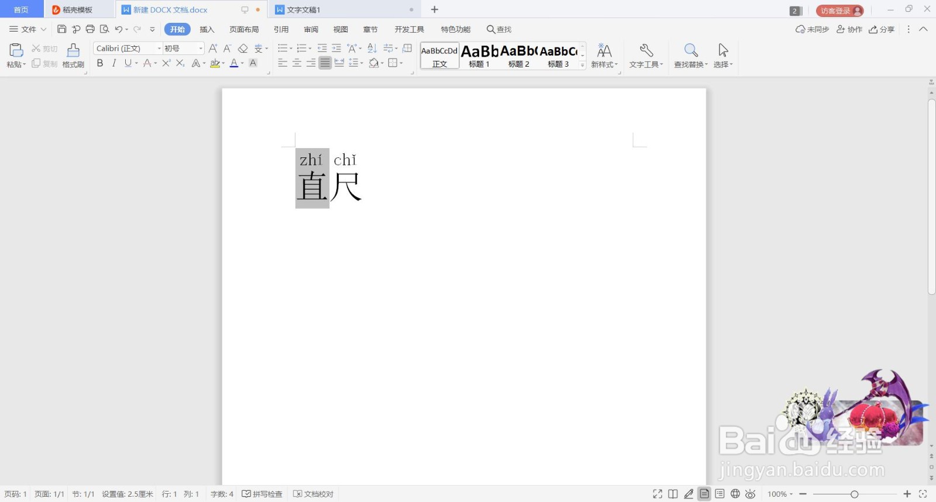Switch to outline view in status bar

720,494
